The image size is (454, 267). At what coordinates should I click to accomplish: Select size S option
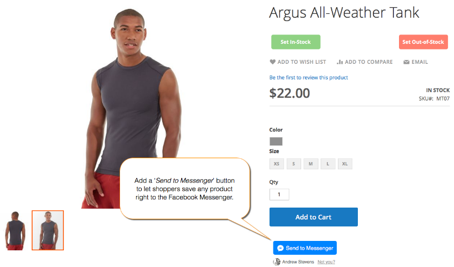[293, 164]
